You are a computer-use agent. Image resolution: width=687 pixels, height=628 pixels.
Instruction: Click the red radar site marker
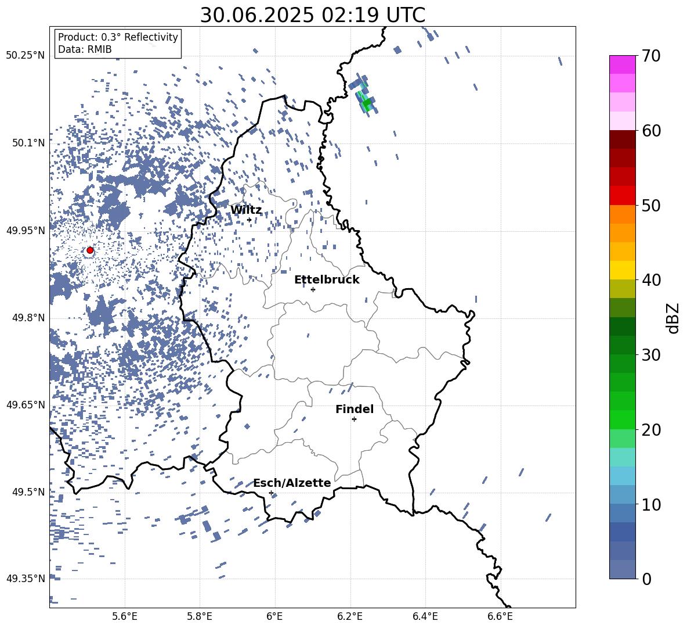[90, 250]
